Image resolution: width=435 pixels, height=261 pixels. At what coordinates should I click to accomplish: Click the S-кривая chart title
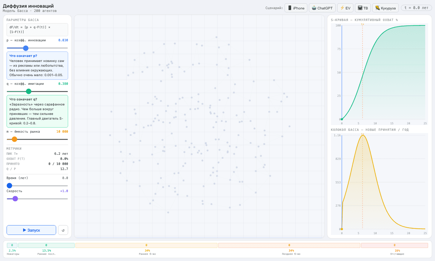click(364, 20)
